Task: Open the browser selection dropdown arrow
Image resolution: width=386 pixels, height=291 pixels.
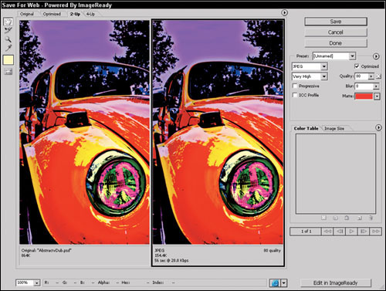Action: click(283, 283)
